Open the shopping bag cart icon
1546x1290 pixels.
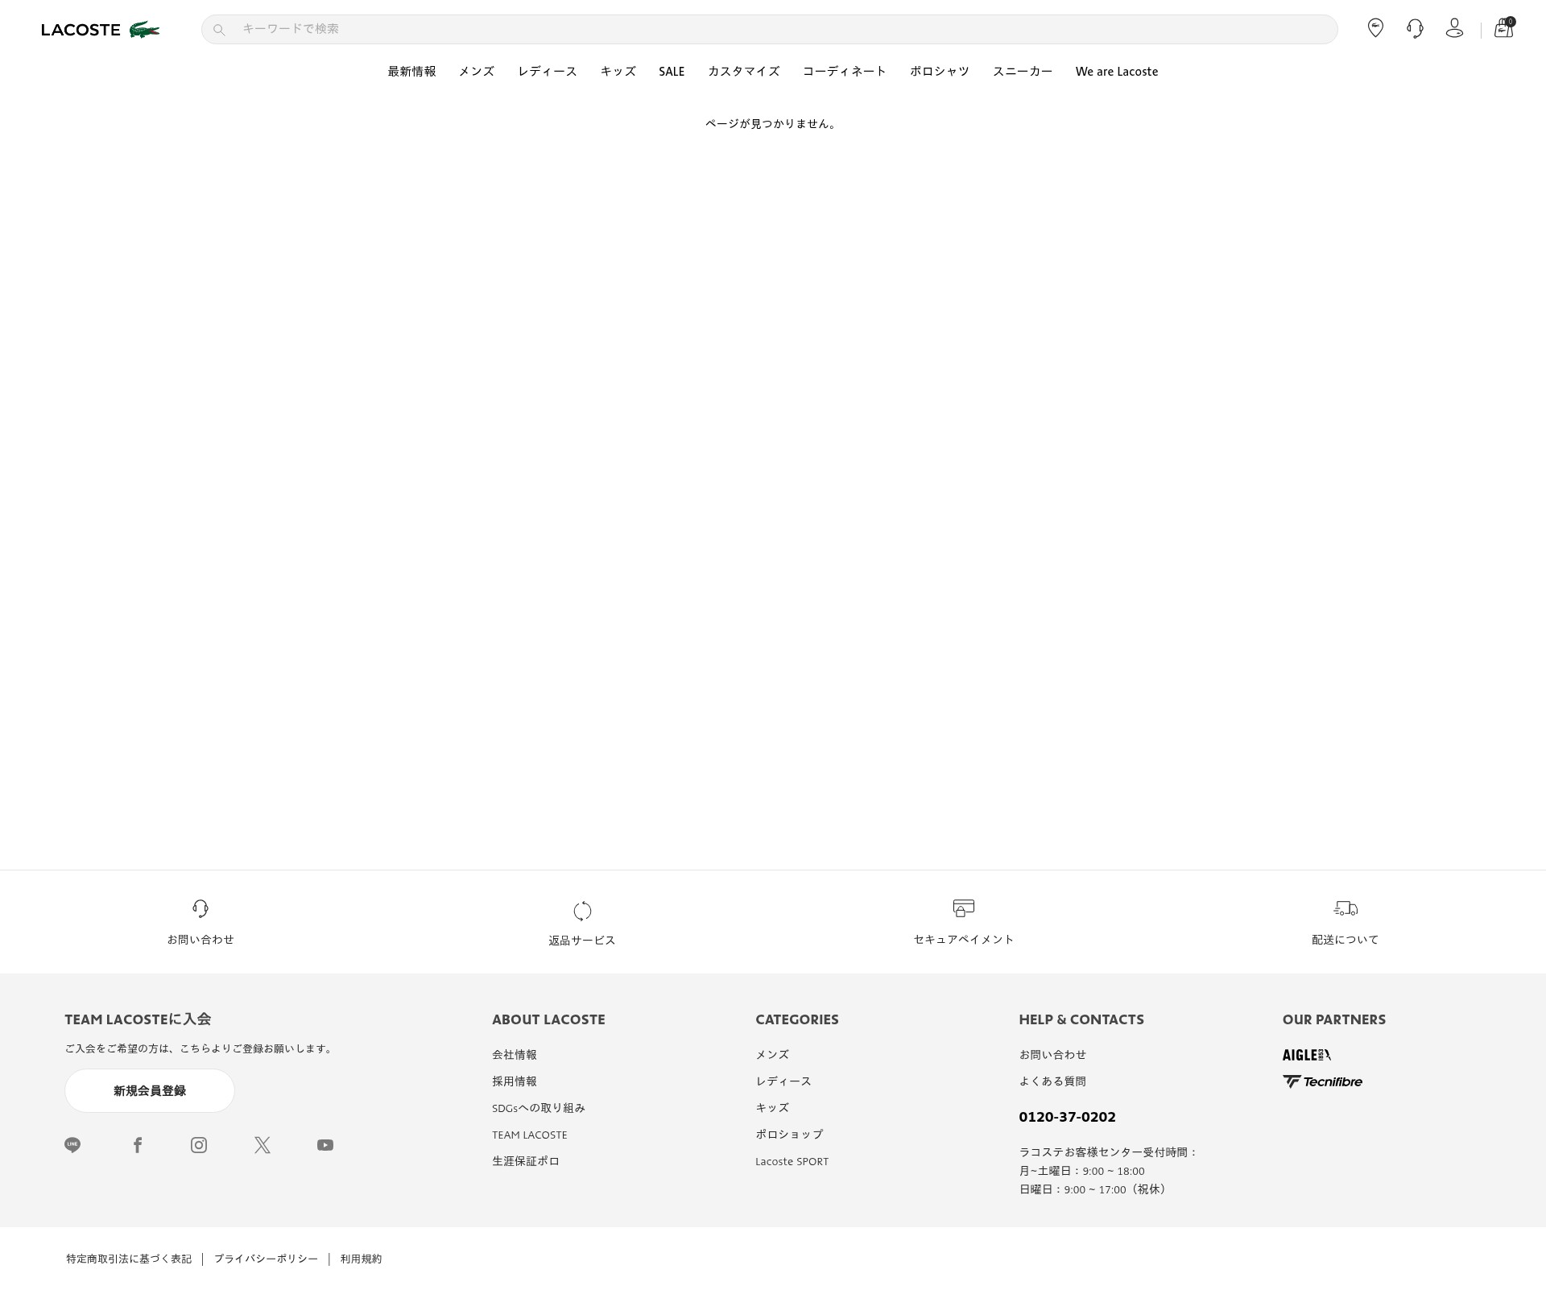tap(1503, 28)
